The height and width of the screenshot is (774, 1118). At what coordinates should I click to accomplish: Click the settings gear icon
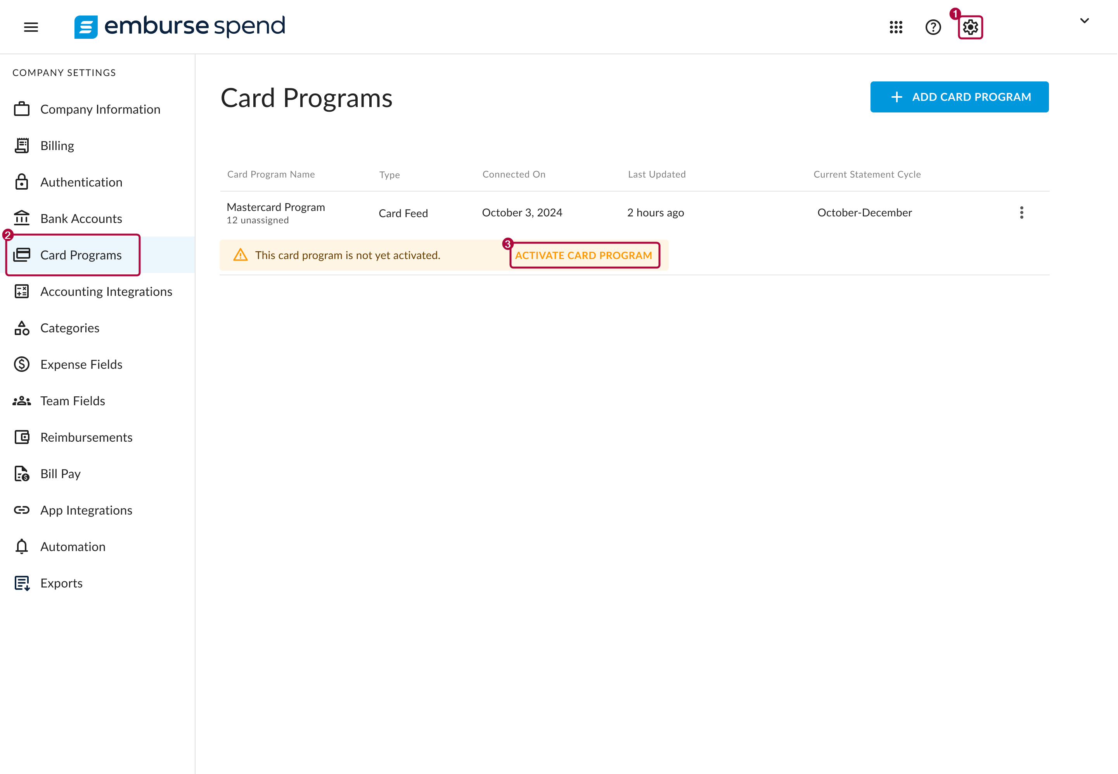[x=970, y=27]
